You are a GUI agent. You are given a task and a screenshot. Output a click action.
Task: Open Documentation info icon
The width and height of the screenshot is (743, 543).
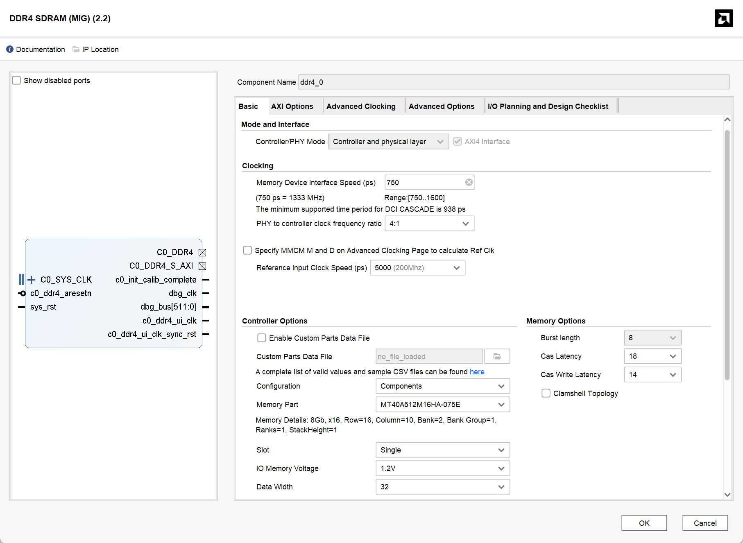point(10,49)
